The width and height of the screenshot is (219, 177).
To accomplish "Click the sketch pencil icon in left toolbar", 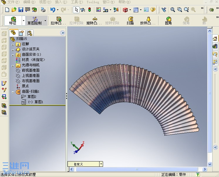I will click(4, 83).
